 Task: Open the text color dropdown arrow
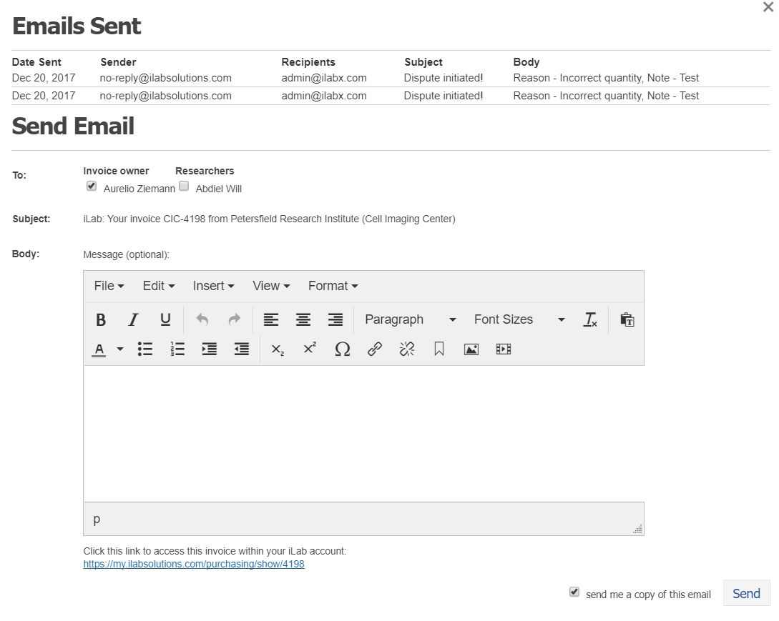[120, 349]
